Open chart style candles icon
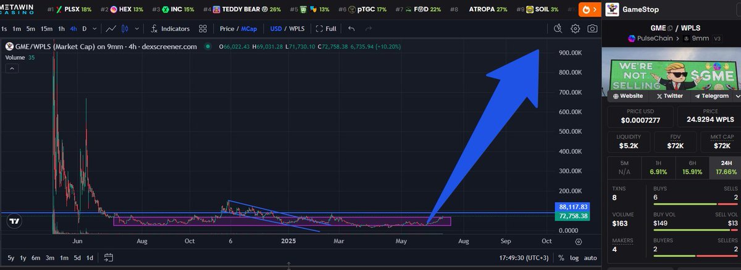The width and height of the screenshot is (741, 270). point(125,29)
